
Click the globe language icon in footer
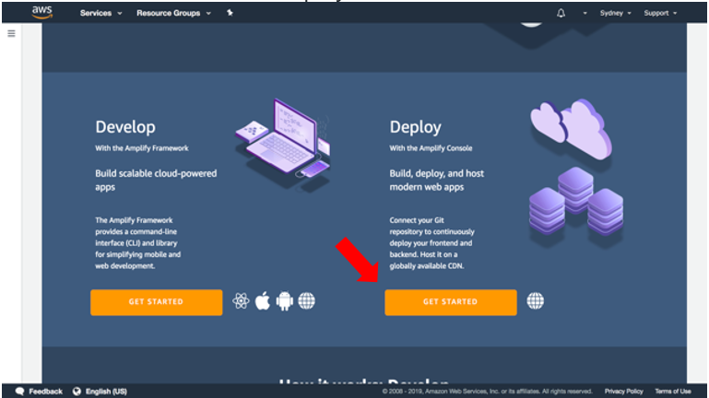click(77, 392)
